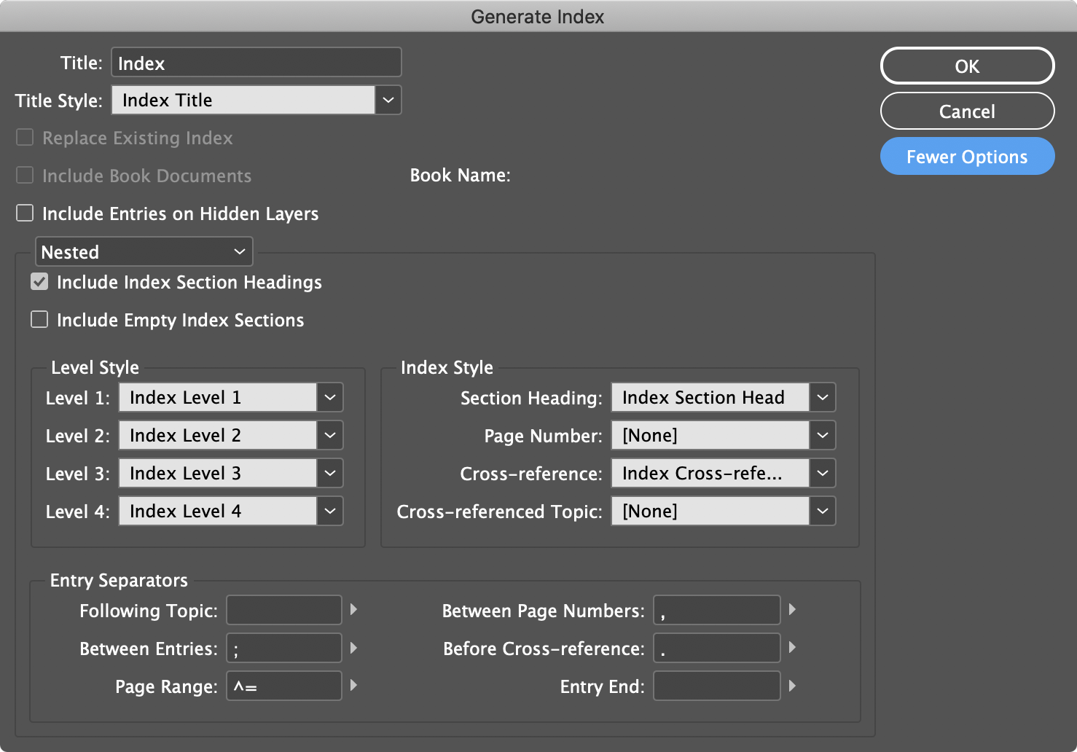Screen dimensions: 1077x752
Task: Open the Nested format dropdown
Action: click(x=240, y=251)
